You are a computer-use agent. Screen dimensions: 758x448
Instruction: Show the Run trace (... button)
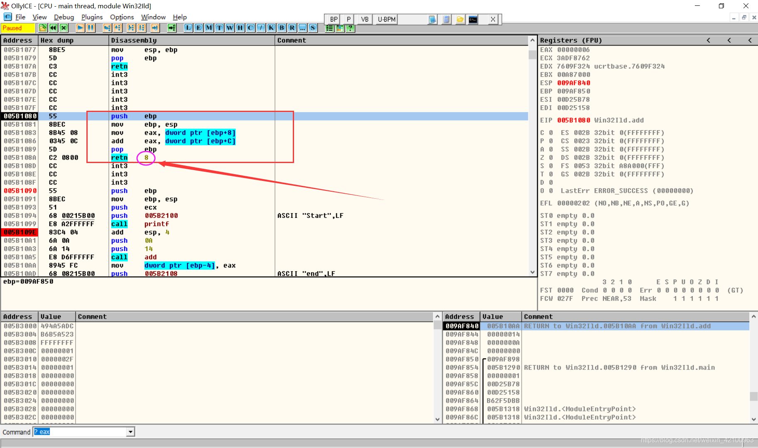pos(303,28)
